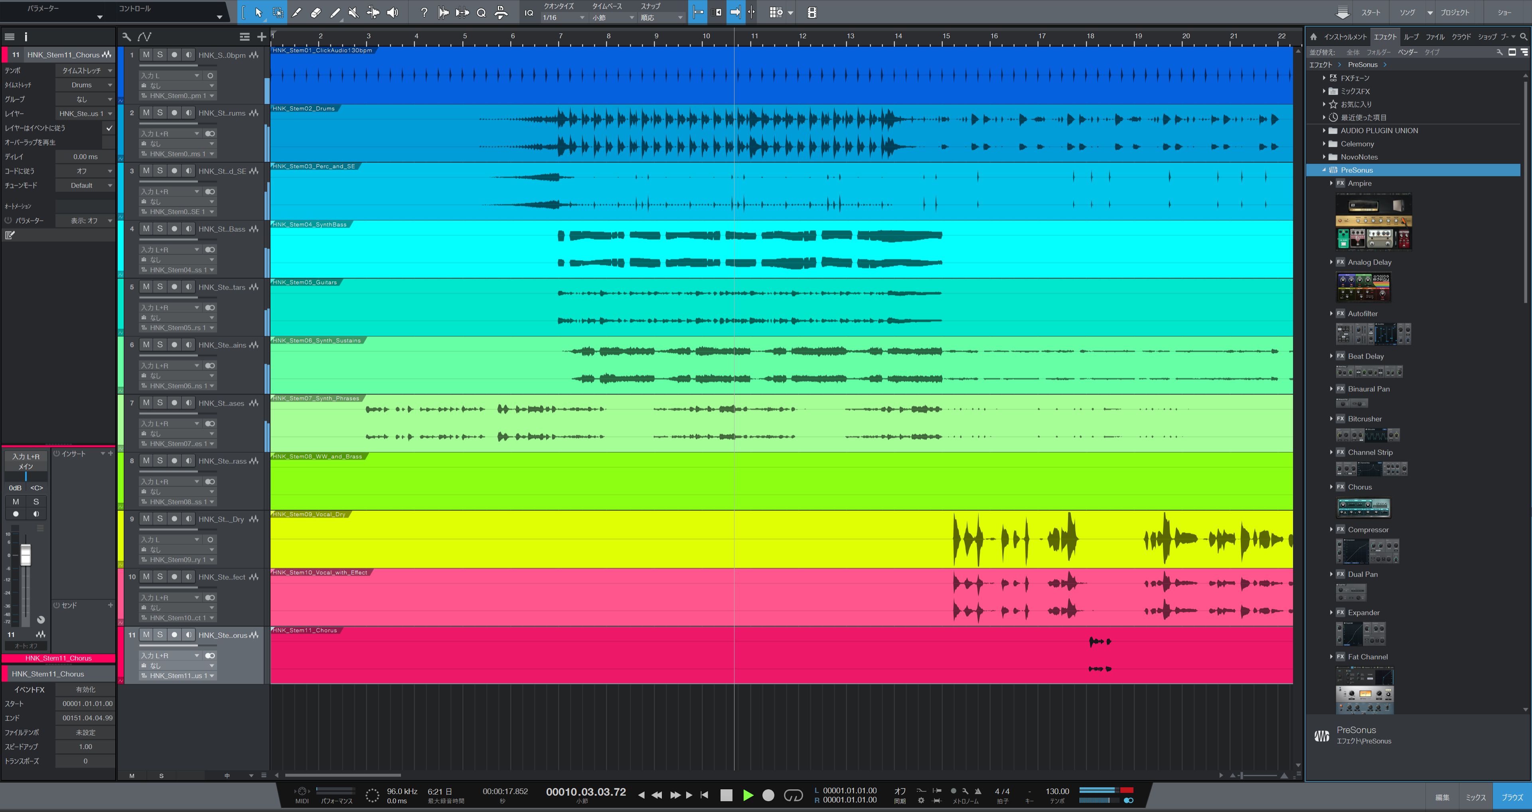The width and height of the screenshot is (1532, 812).
Task: Toggle the Loop button in transport
Action: (x=794, y=795)
